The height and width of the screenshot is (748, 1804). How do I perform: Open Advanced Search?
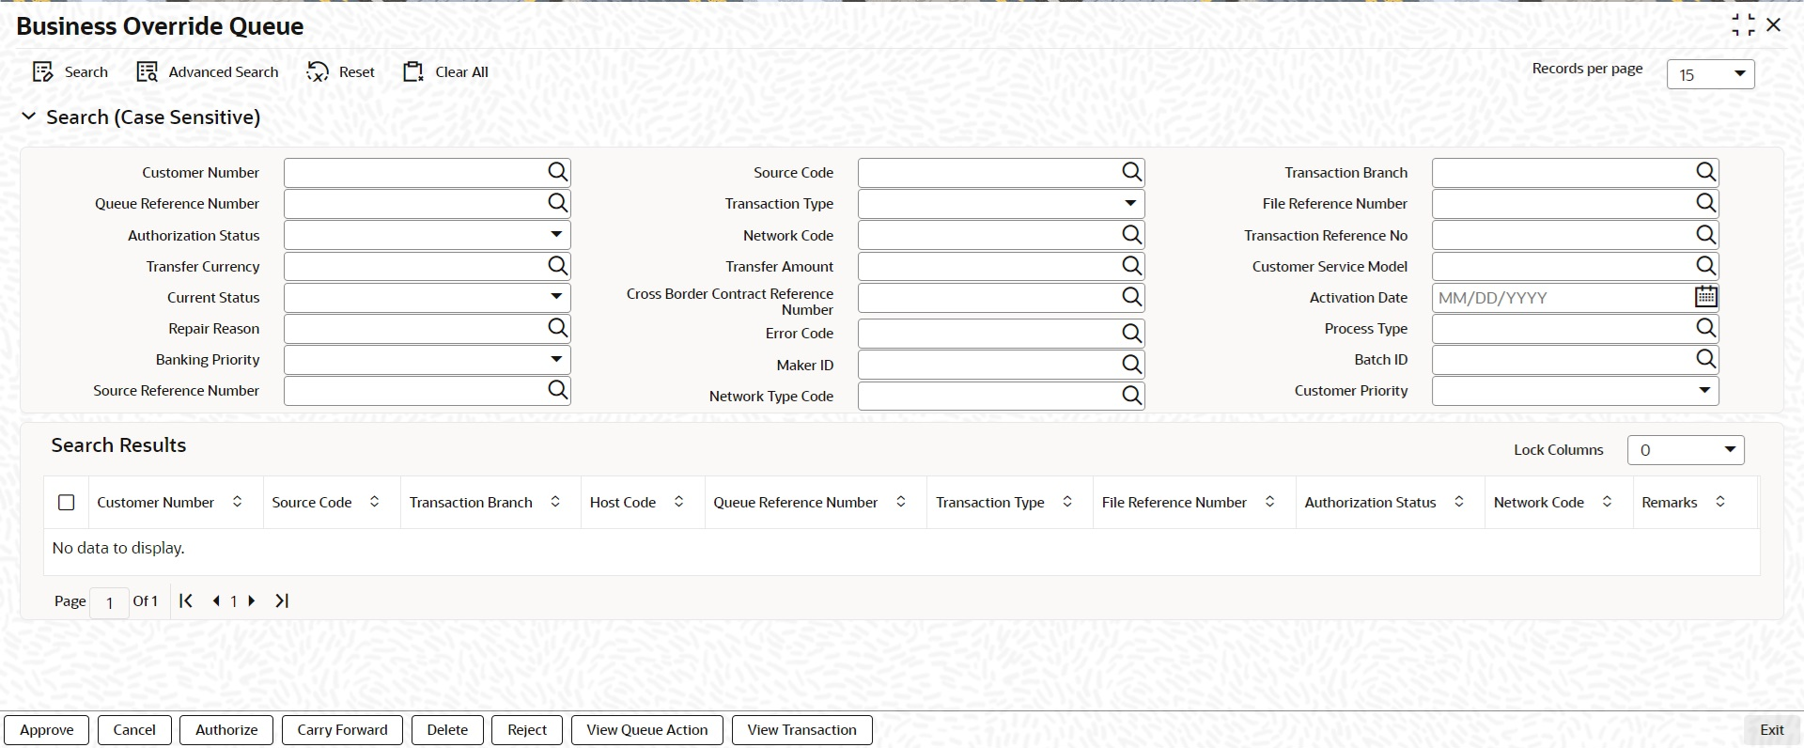(x=208, y=72)
